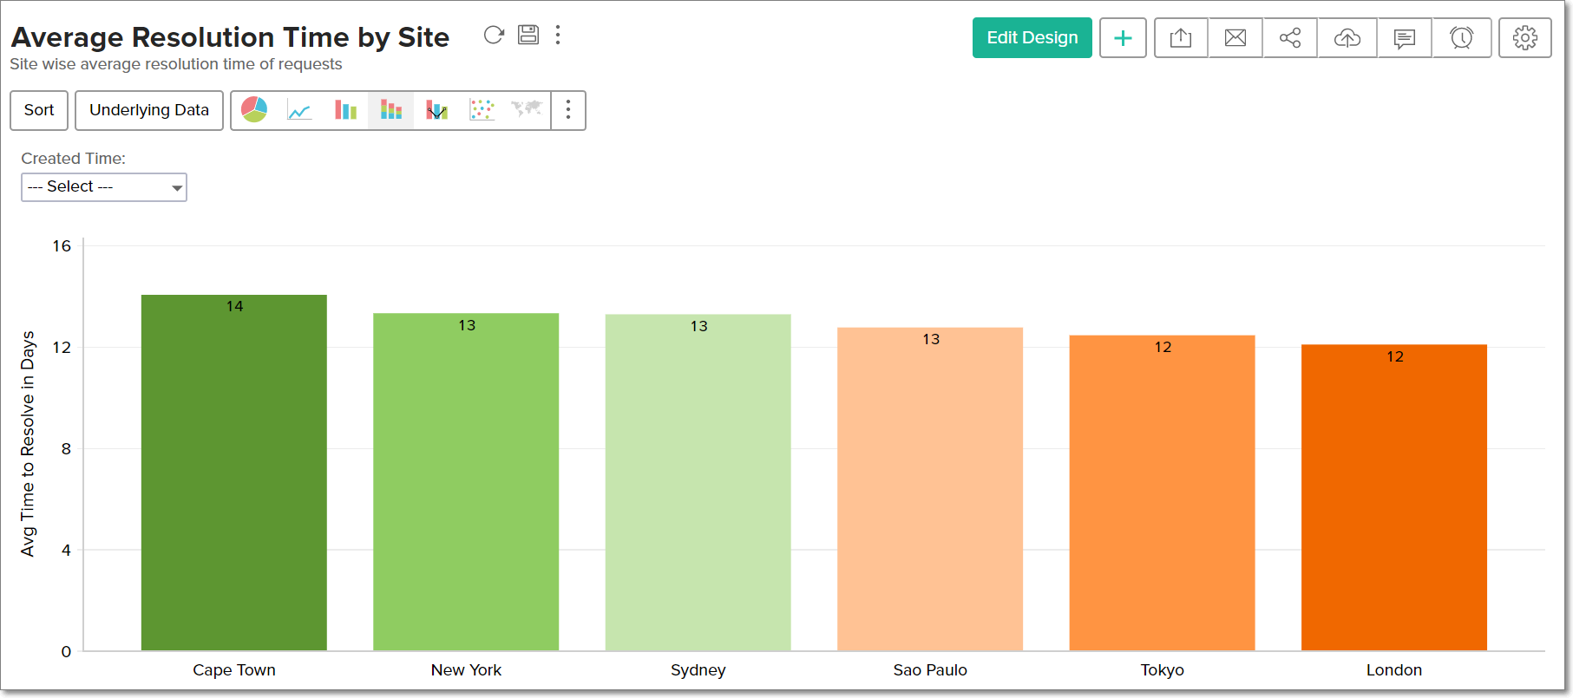Open settings with the gear icon

point(1524,38)
